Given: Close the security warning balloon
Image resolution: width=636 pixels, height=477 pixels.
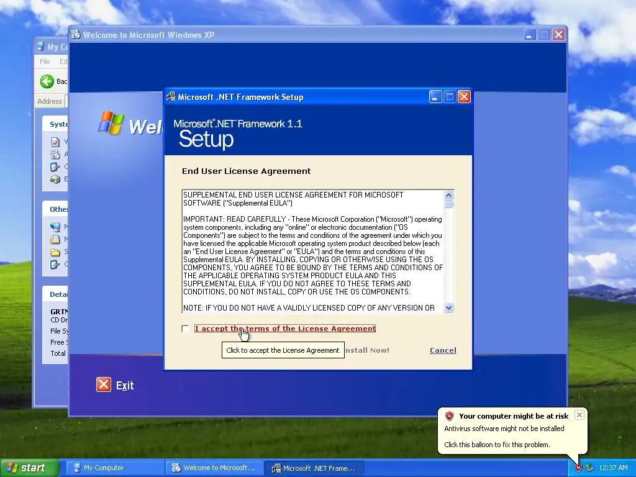Looking at the screenshot, I should click(x=579, y=415).
